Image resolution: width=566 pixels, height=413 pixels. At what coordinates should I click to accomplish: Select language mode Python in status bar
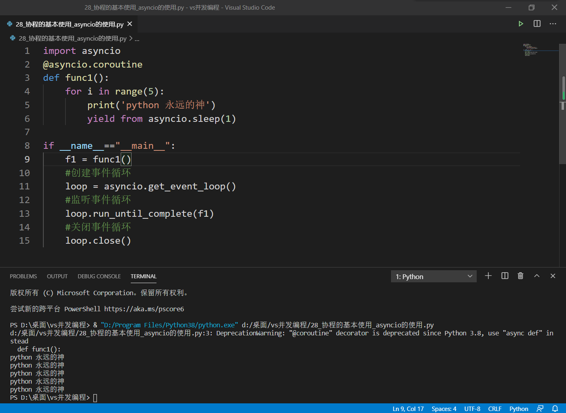click(519, 409)
